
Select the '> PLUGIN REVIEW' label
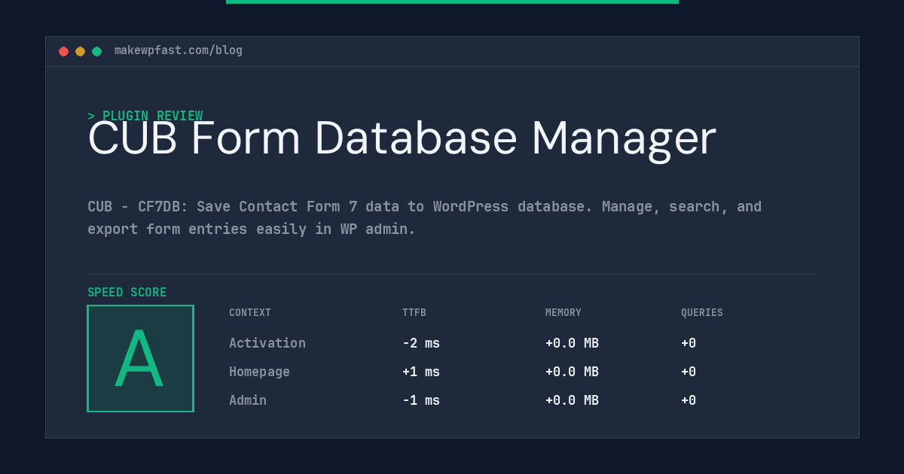click(x=145, y=116)
